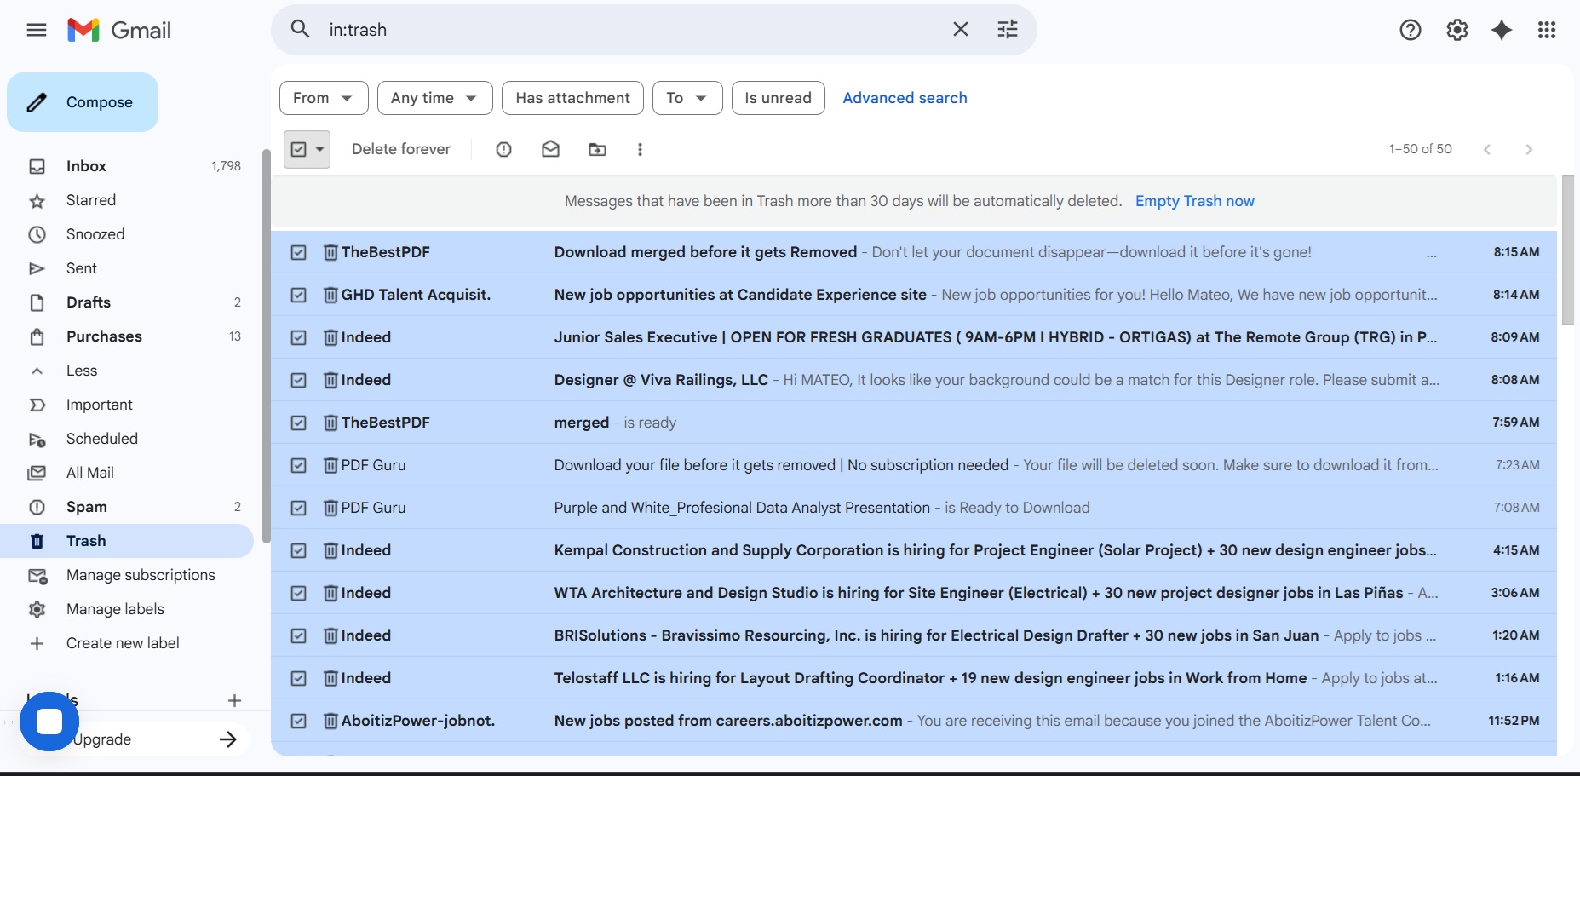Uncheck the GHD Talent Acquisition email

(x=298, y=295)
